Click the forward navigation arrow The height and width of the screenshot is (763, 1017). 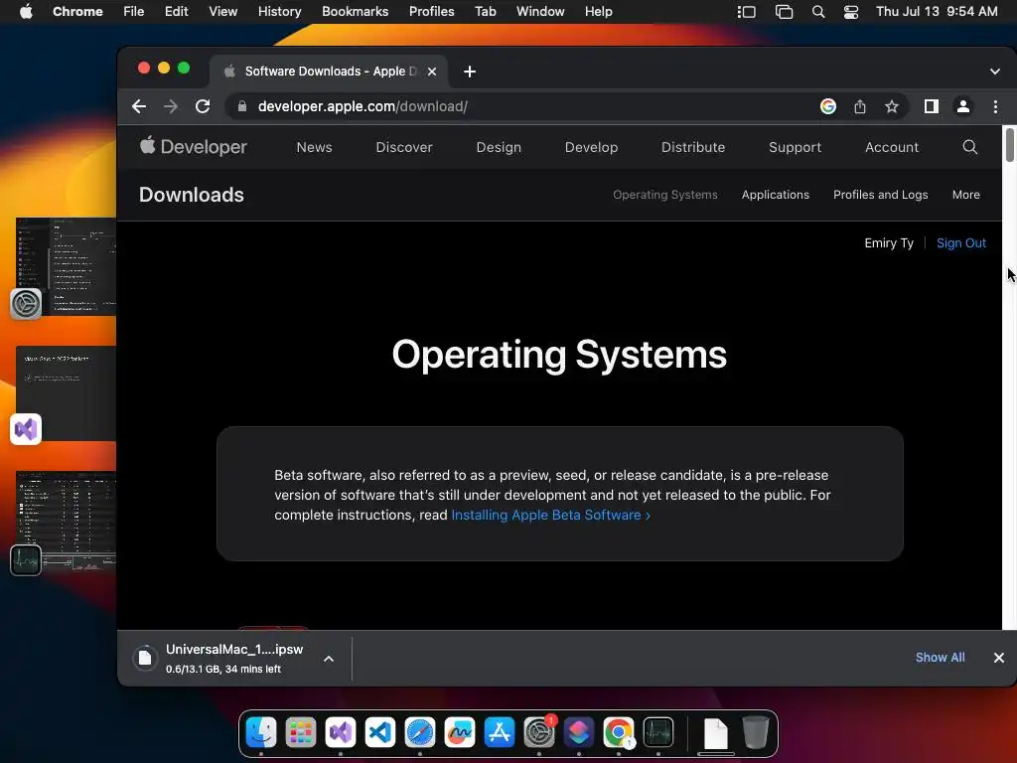(x=171, y=106)
